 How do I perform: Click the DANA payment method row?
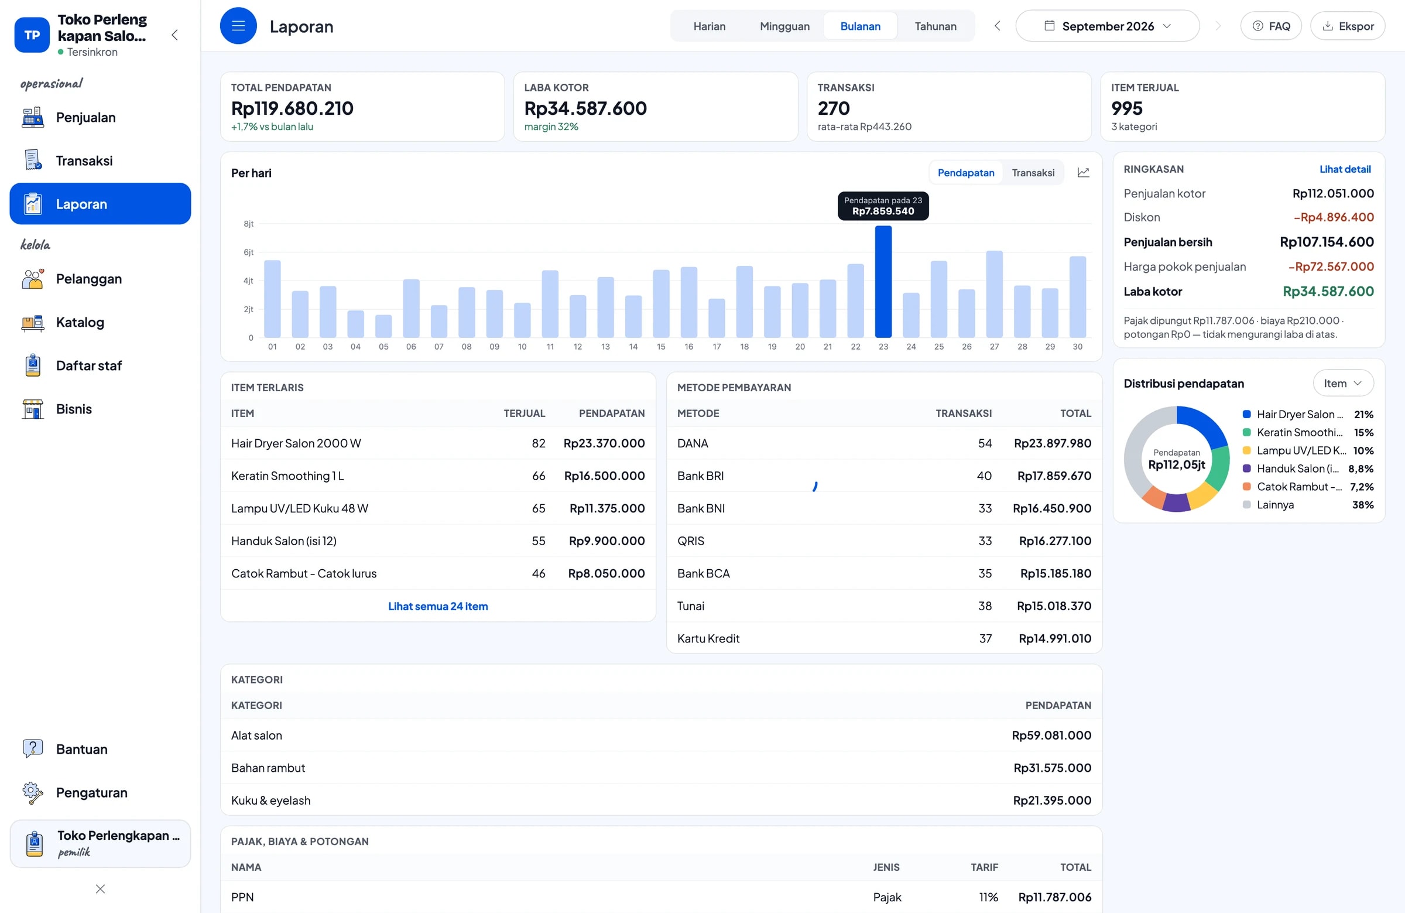(885, 443)
